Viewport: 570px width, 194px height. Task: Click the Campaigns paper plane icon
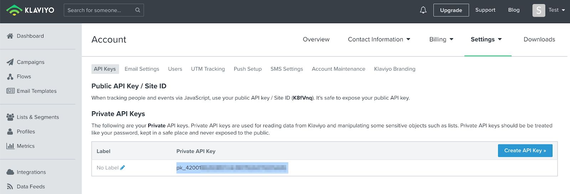pyautogui.click(x=10, y=62)
